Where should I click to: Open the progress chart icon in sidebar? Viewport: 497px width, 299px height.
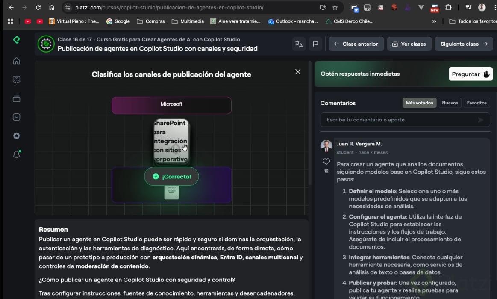pyautogui.click(x=17, y=117)
